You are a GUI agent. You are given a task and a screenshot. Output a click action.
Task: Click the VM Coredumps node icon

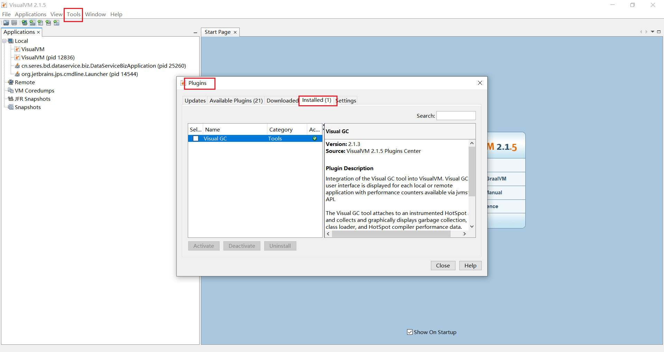[11, 91]
